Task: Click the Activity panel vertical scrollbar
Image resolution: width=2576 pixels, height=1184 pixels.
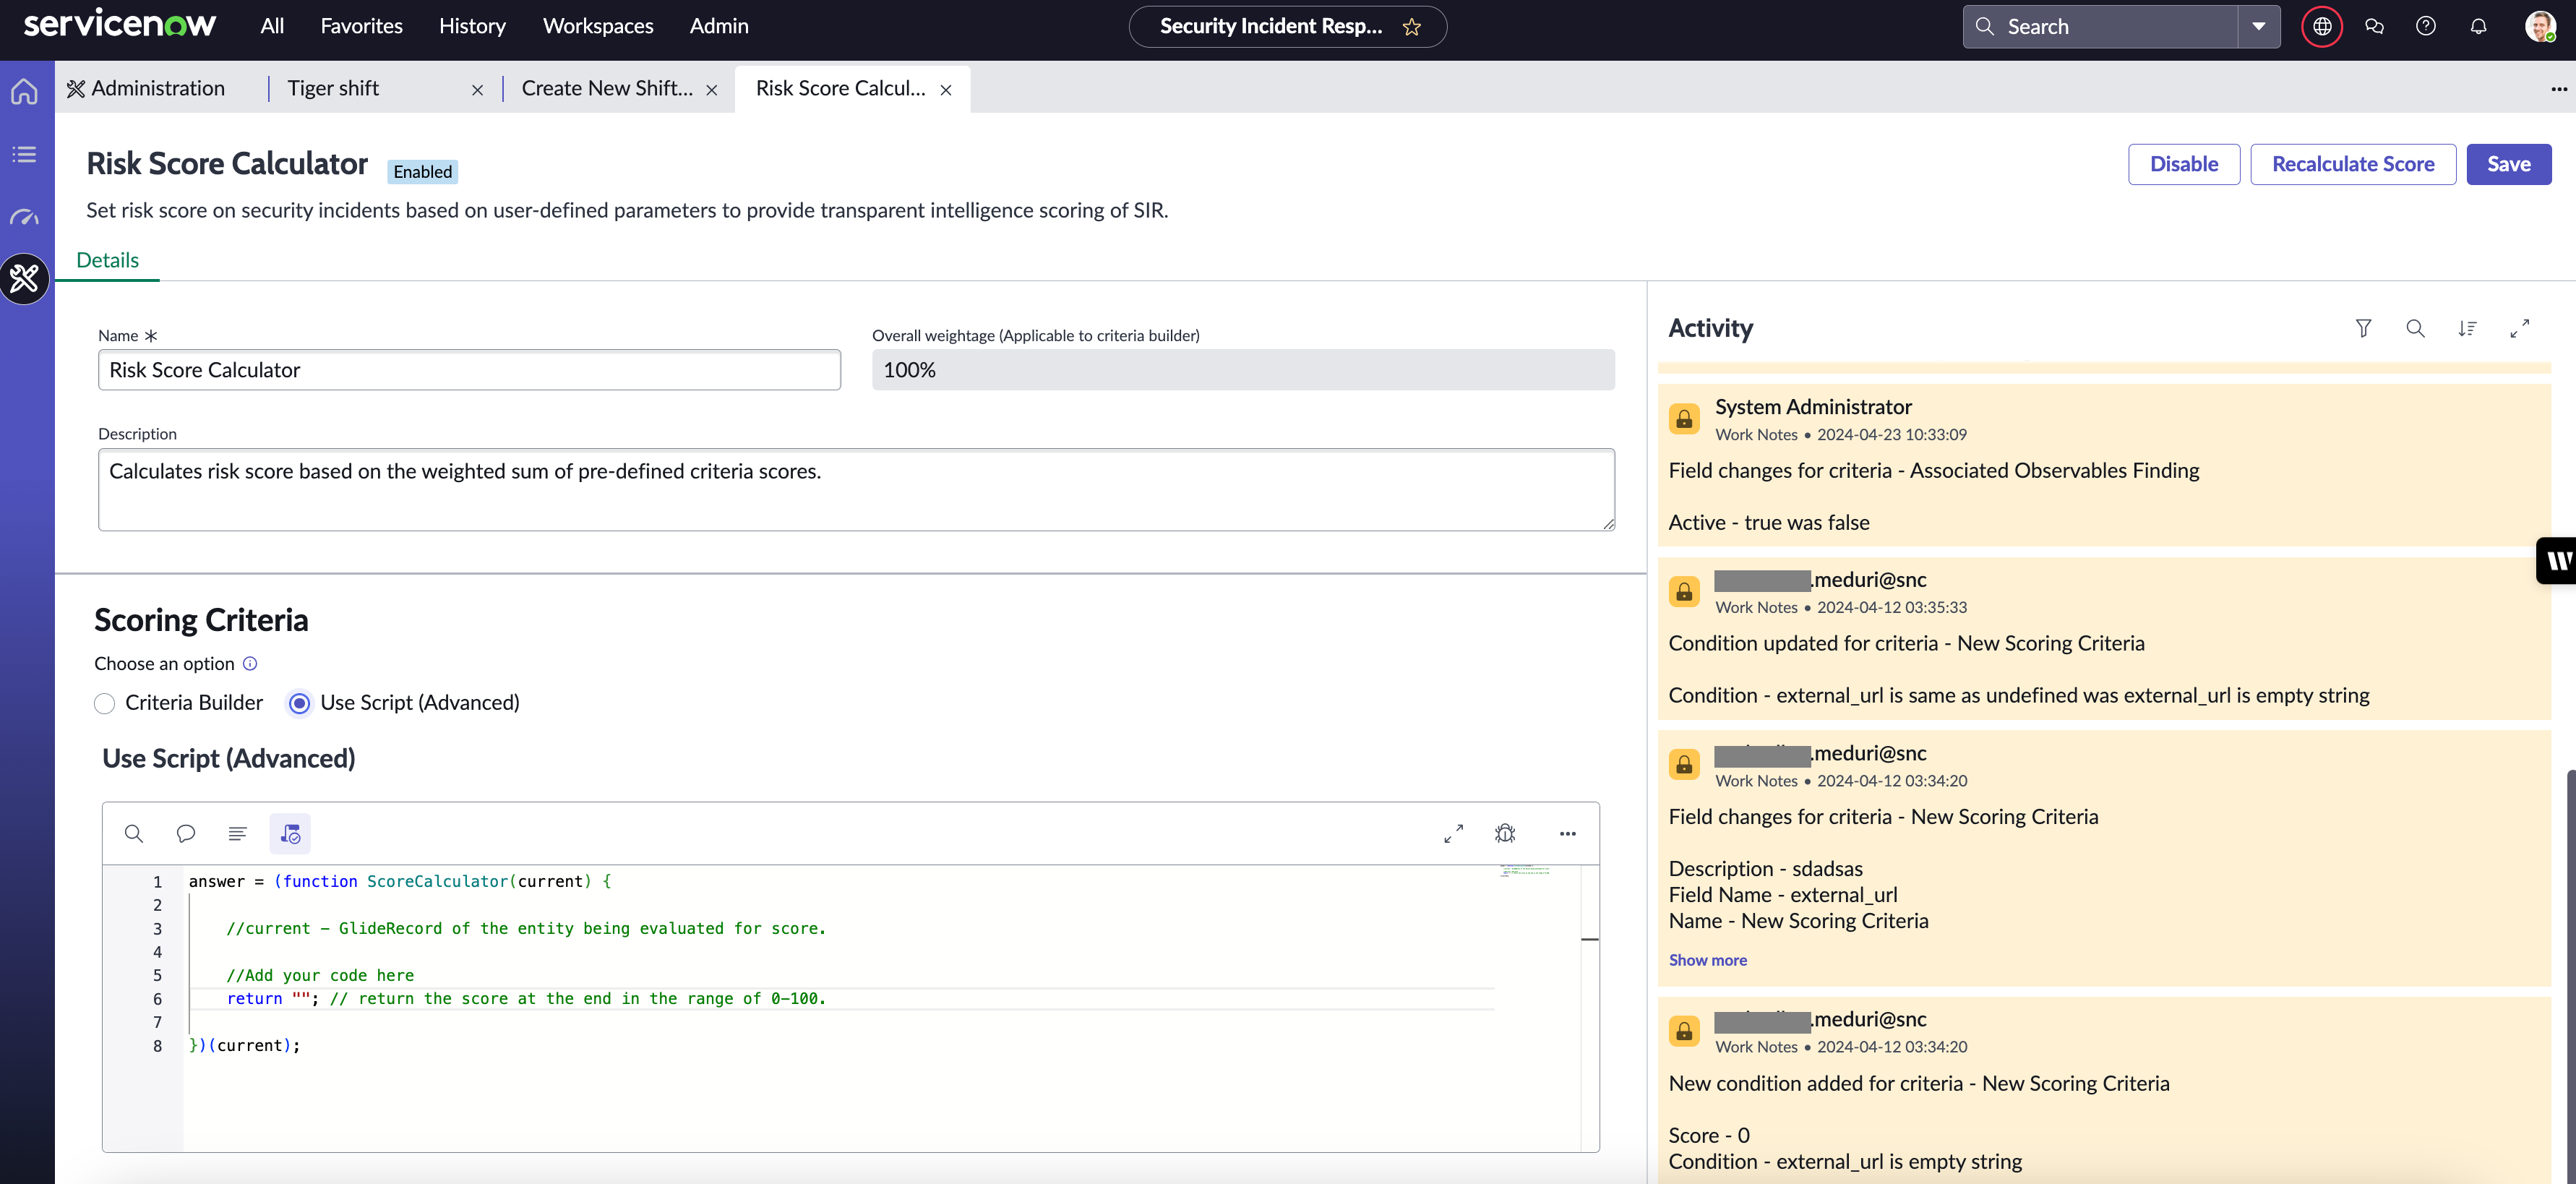Action: point(2570,975)
